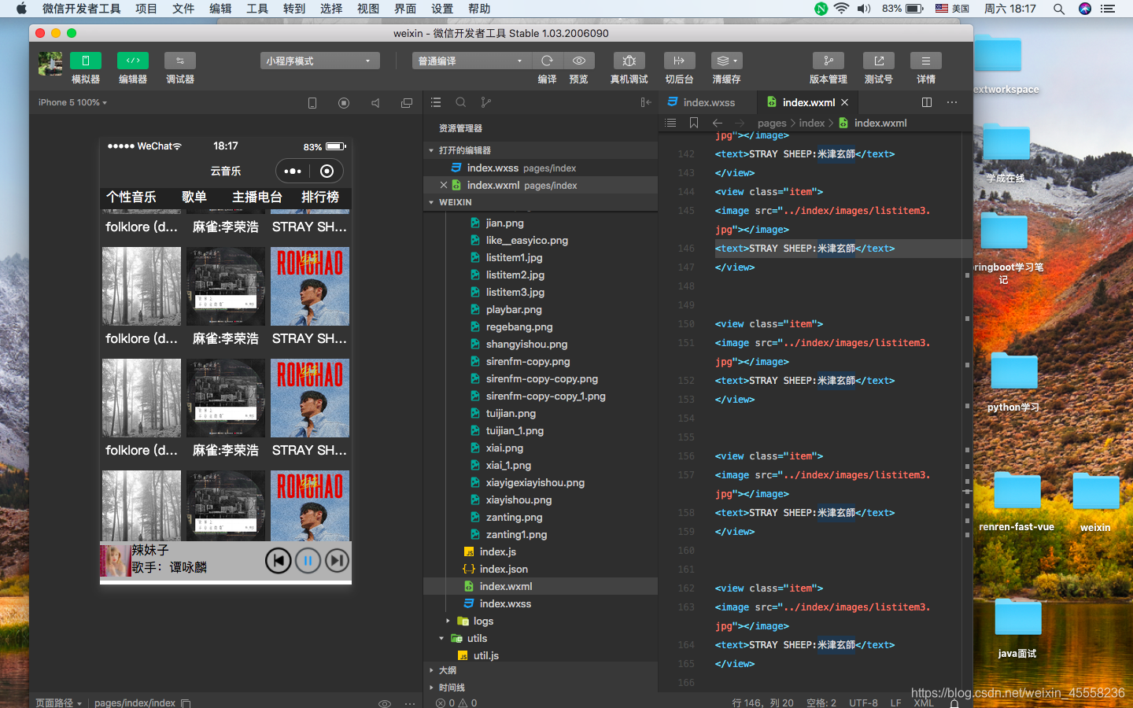Image resolution: width=1133 pixels, height=708 pixels.
Task: Tap the next track button in the player
Action: pos(337,560)
